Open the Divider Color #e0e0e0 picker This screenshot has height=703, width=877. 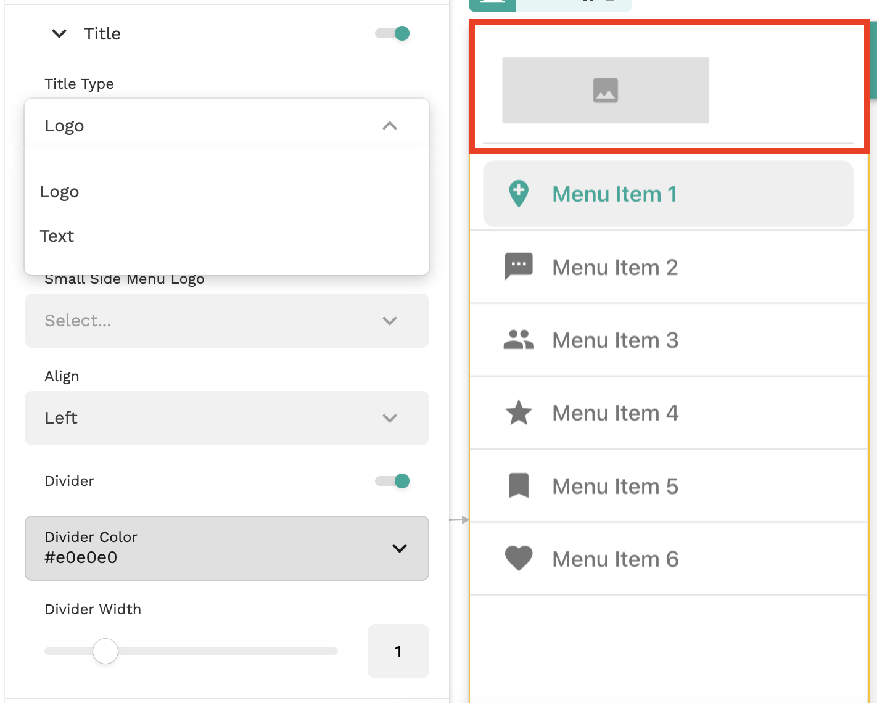click(226, 548)
